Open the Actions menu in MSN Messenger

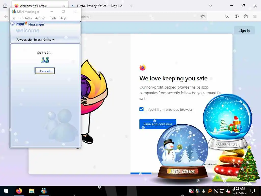(x=40, y=18)
